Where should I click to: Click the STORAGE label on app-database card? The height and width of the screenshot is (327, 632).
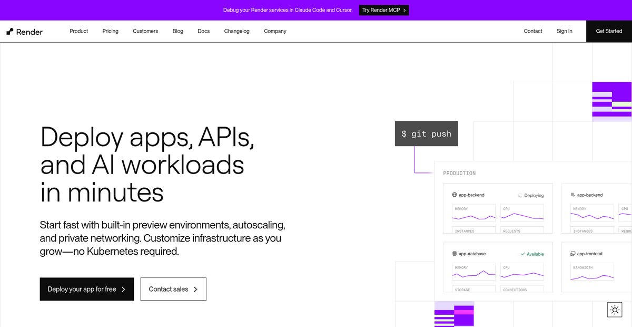click(462, 290)
